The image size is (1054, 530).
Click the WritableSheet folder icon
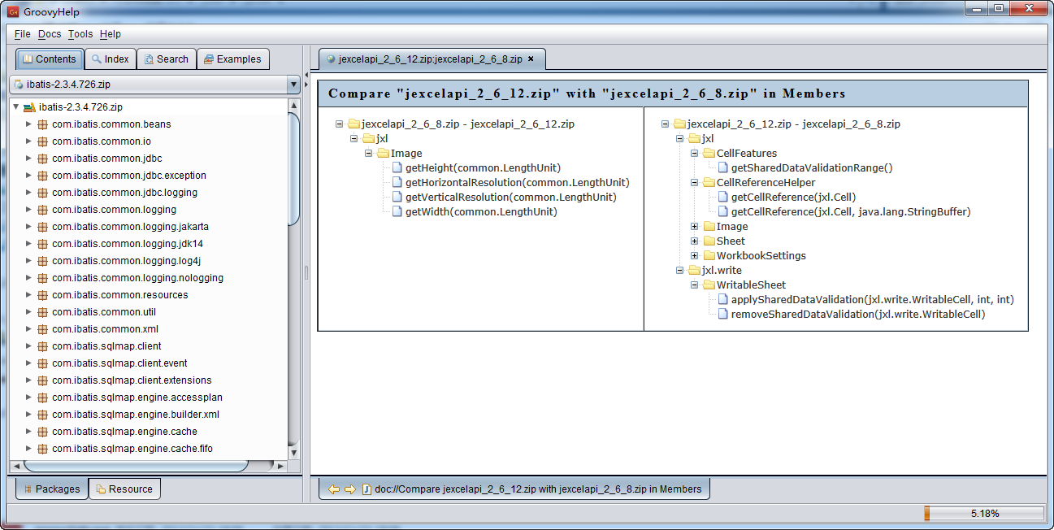[x=709, y=285]
